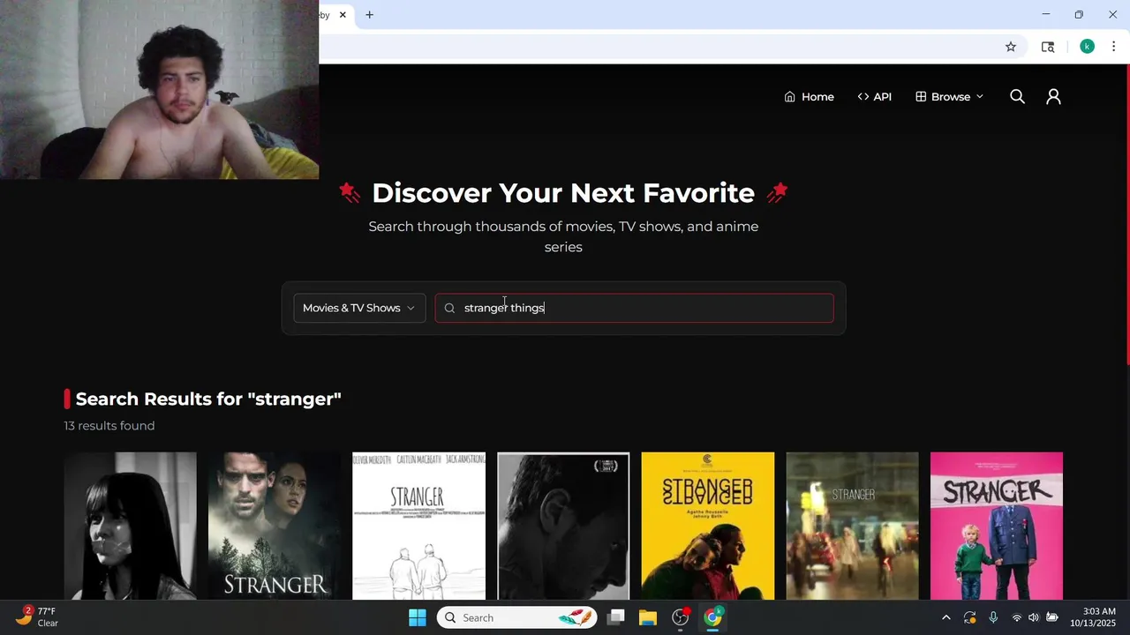
Task: Open the site search magnifier in header
Action: tap(1017, 97)
